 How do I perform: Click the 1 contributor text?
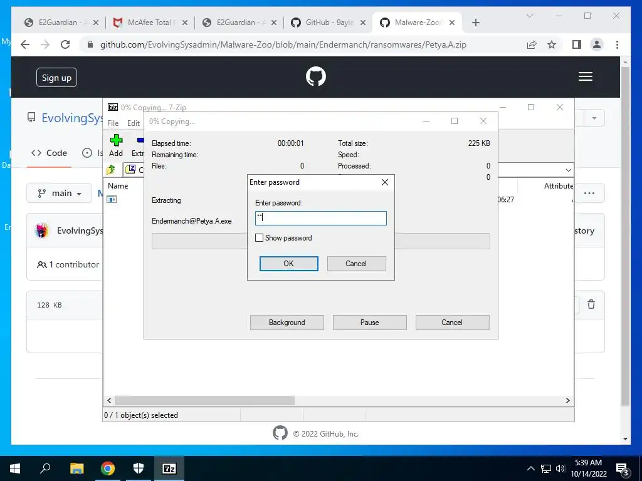click(74, 265)
